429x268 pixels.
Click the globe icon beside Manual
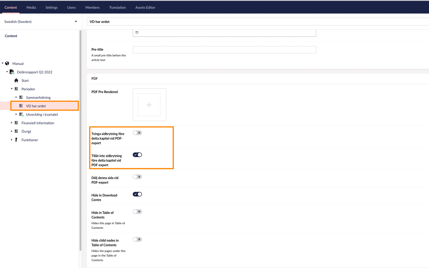(x=7, y=63)
